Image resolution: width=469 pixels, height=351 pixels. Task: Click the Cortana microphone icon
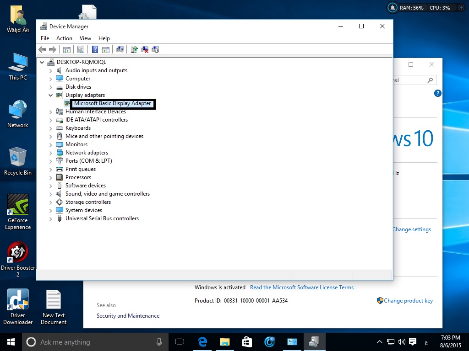[159, 342]
